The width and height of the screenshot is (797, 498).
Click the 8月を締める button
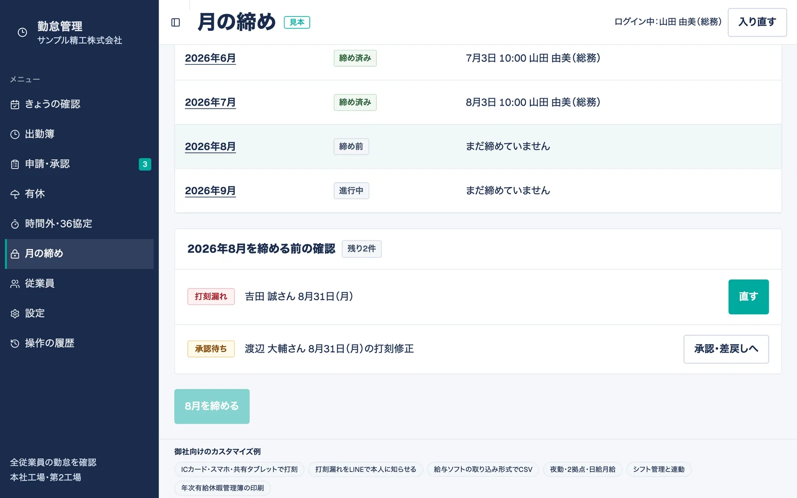[212, 406]
